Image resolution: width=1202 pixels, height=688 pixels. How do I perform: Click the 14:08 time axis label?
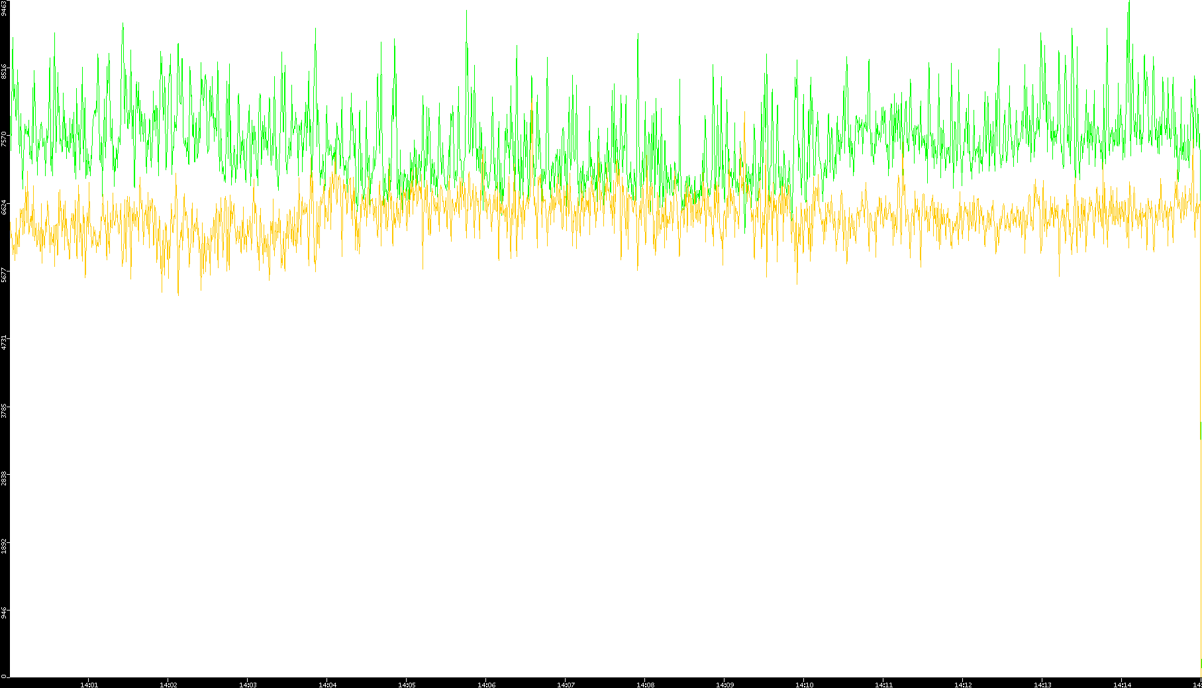tap(645, 684)
